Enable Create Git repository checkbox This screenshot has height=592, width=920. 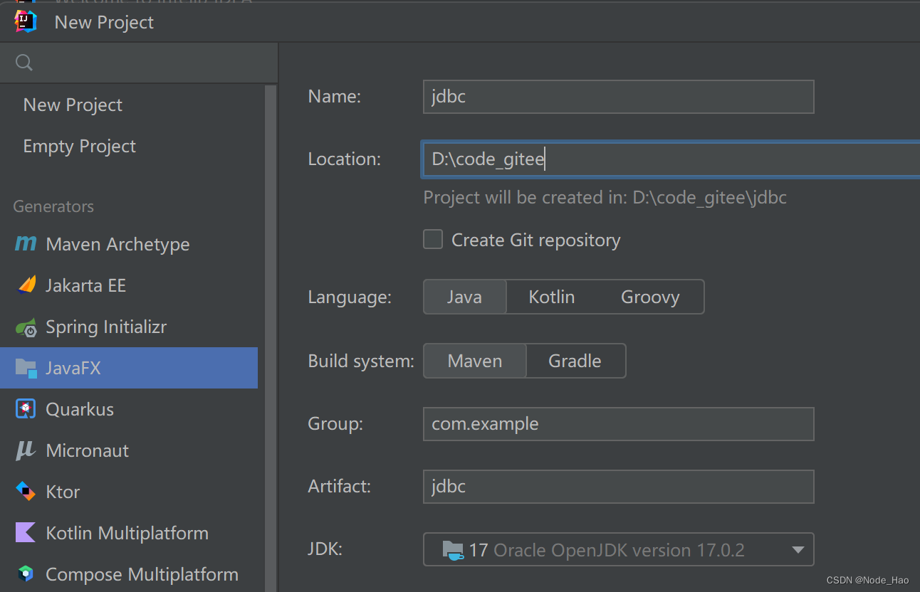433,239
